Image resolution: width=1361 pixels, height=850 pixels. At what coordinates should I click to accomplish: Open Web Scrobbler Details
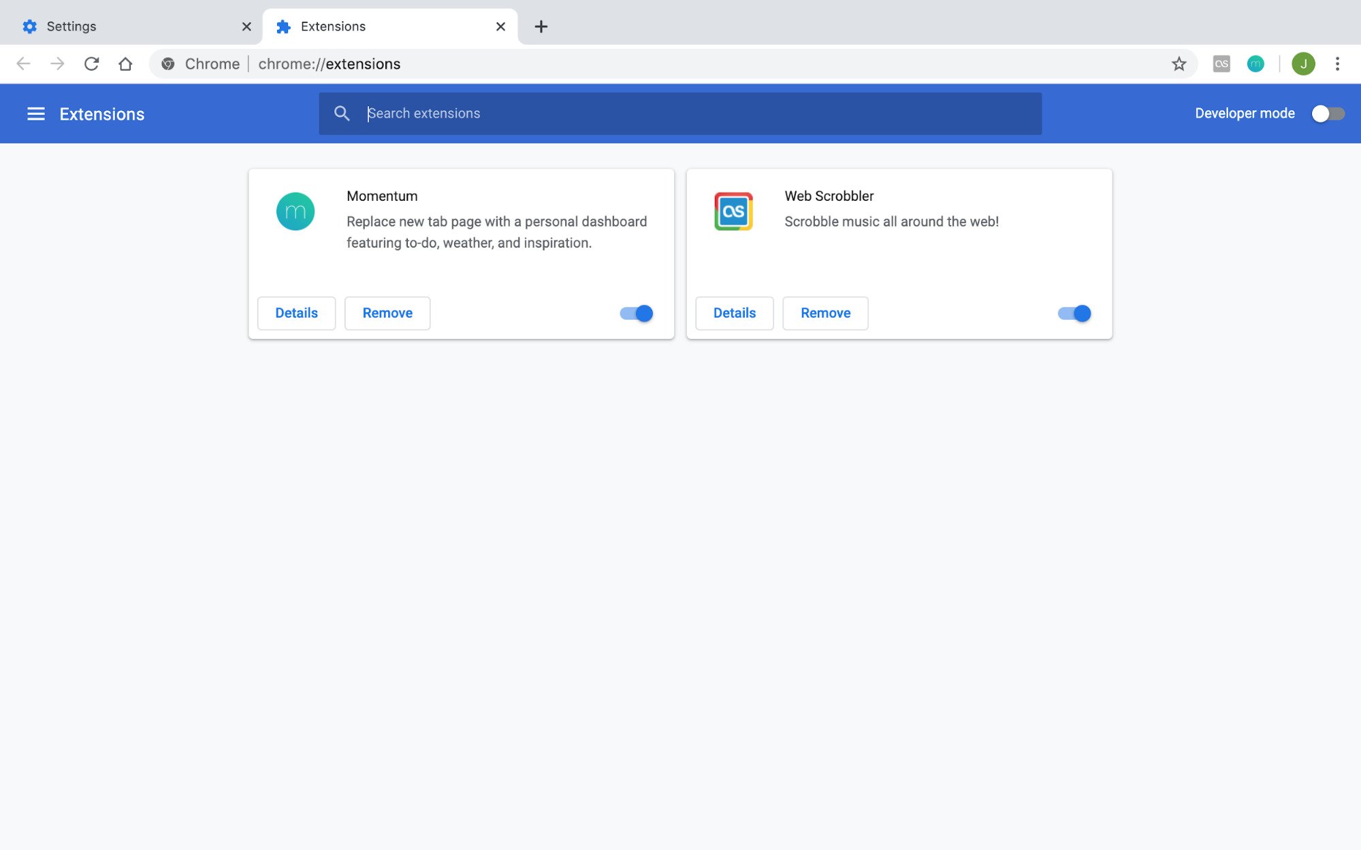(735, 313)
